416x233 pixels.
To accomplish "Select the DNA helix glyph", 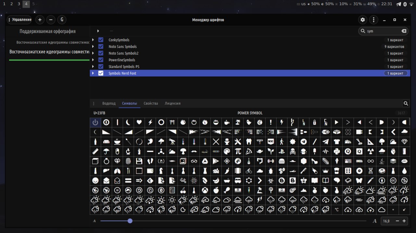I will pos(370,171).
